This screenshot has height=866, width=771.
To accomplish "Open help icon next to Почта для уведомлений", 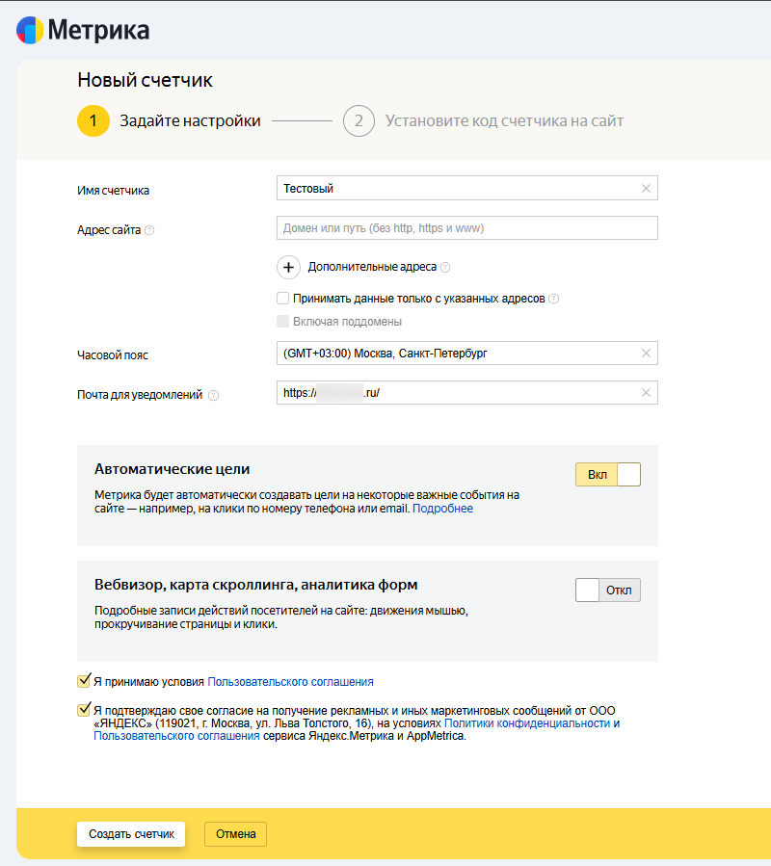I will point(213,396).
